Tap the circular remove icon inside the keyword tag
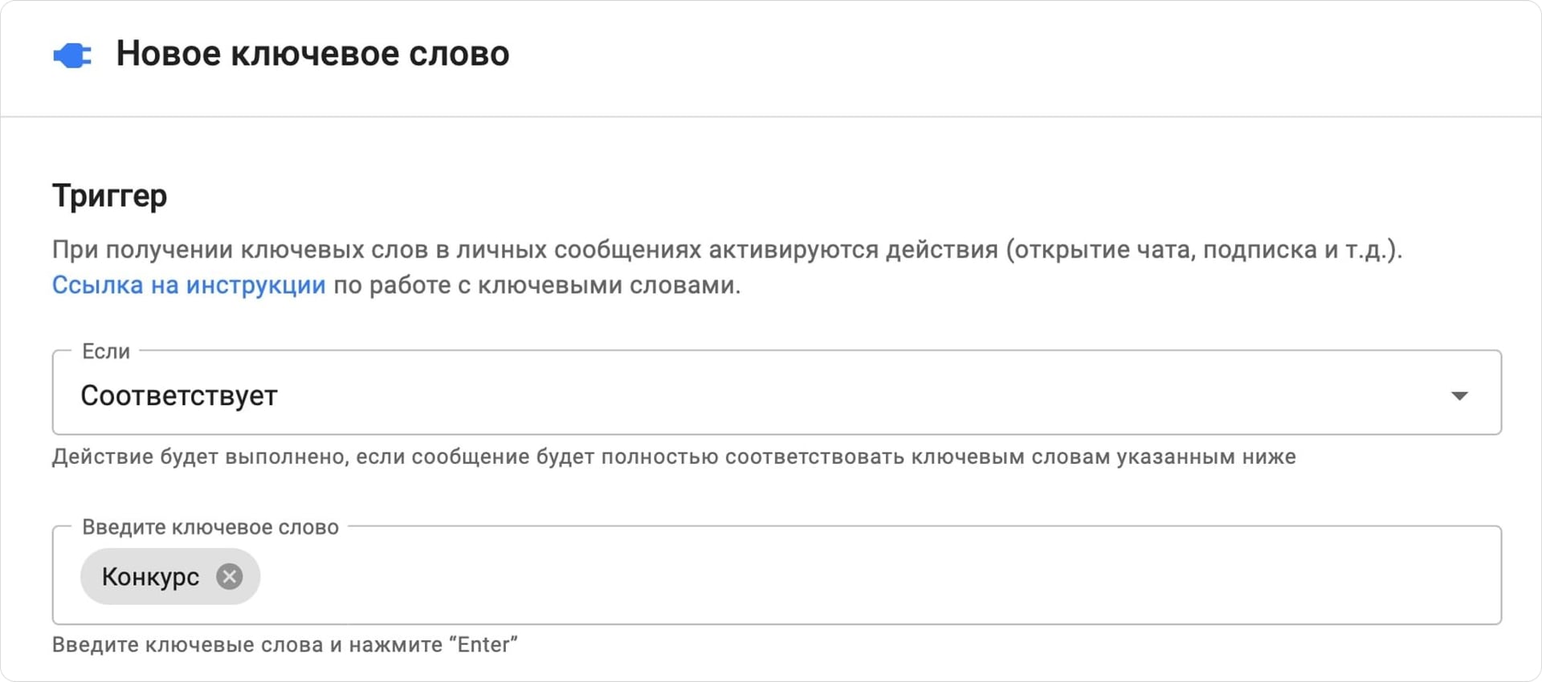The width and height of the screenshot is (1542, 682). click(229, 575)
